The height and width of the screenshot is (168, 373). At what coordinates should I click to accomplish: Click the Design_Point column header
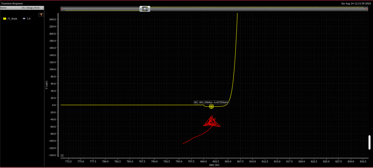33,8
